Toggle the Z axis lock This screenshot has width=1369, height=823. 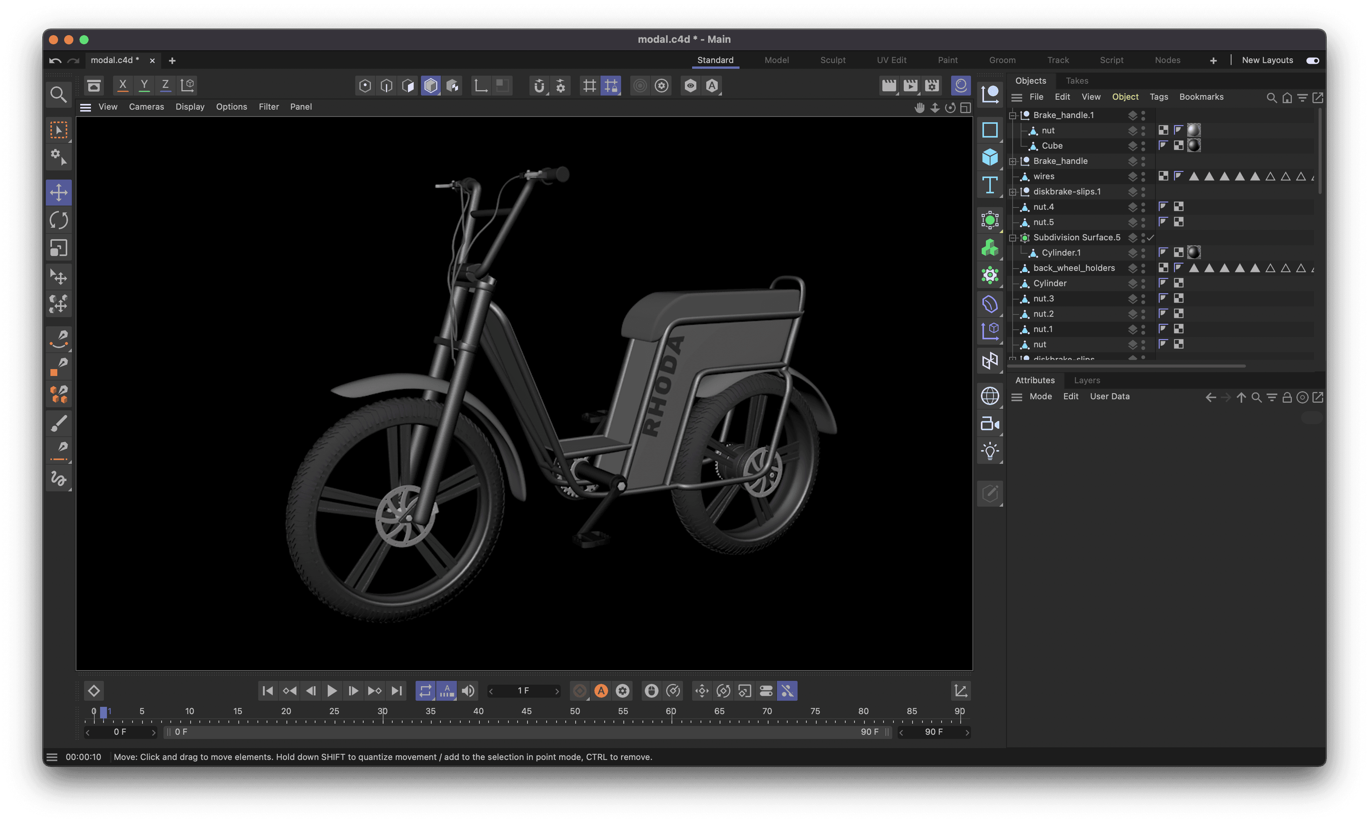tap(165, 86)
